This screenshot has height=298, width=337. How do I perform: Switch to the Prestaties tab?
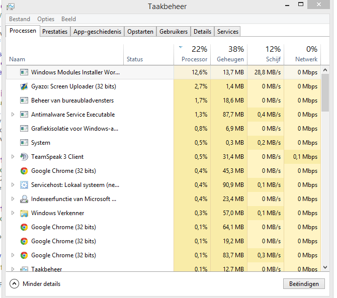point(55,32)
